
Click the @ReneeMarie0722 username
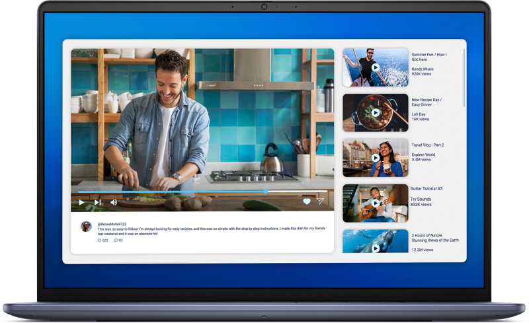113,224
